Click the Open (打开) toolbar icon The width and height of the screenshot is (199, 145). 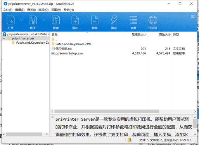10,20
